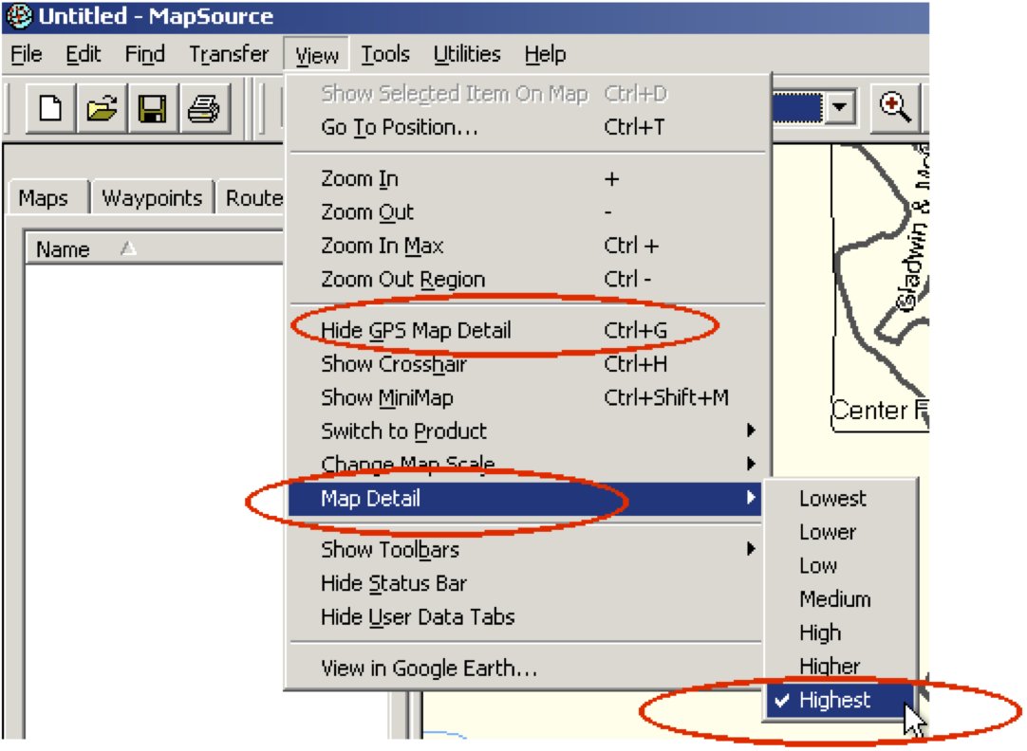The image size is (1027, 751).
Task: Toggle Hide User Data Tabs option
Action: (527, 617)
